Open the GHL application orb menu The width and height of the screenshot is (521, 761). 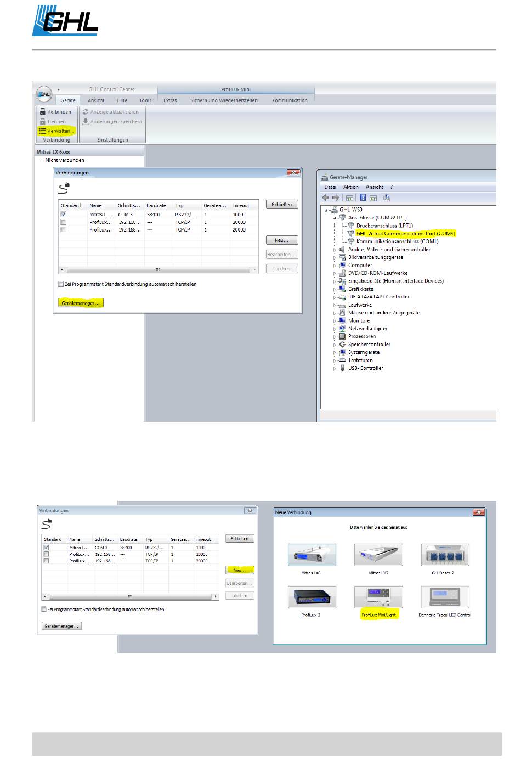coord(44,94)
